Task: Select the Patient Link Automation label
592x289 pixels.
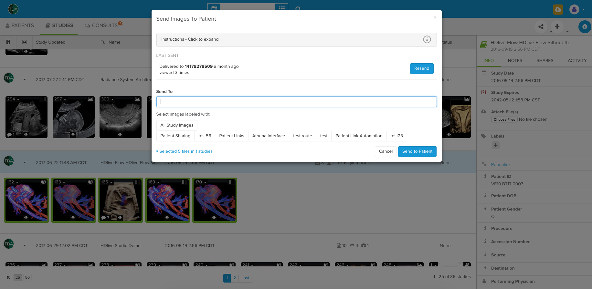Action: point(359,136)
